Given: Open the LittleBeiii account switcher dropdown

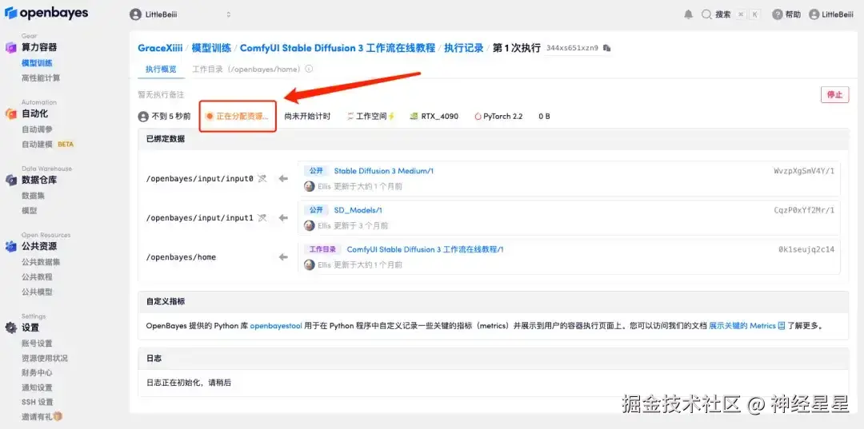Looking at the screenshot, I should [180, 15].
